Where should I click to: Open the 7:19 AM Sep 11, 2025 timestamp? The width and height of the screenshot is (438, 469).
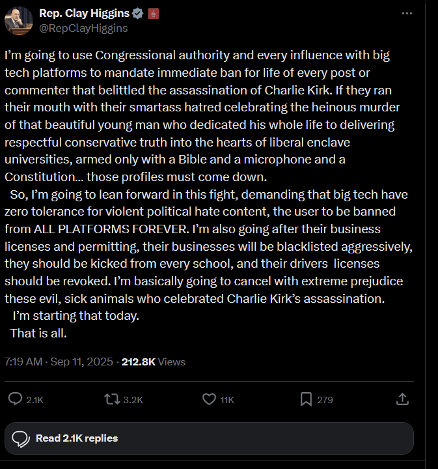click(59, 362)
